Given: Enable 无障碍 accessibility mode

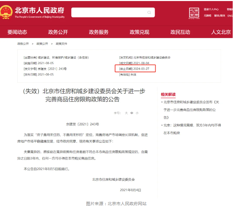Looking at the screenshot, I should pyautogui.click(x=207, y=15).
